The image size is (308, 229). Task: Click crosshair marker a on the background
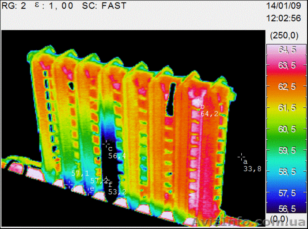[x=242, y=156]
